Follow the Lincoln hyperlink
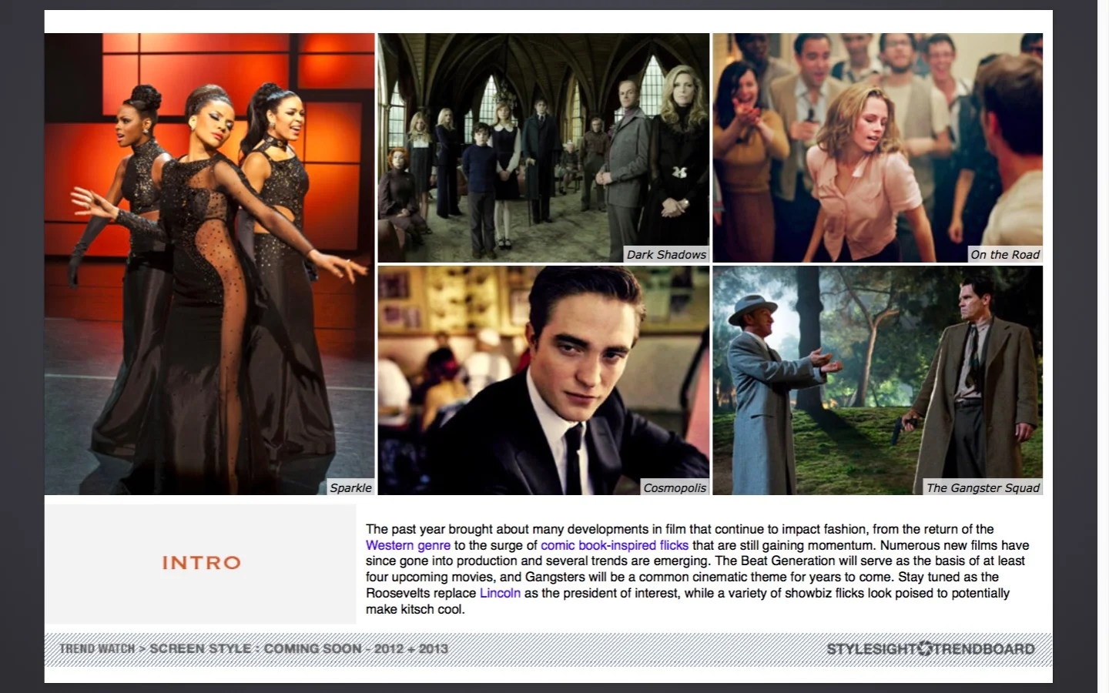This screenshot has height=693, width=1109. click(500, 593)
